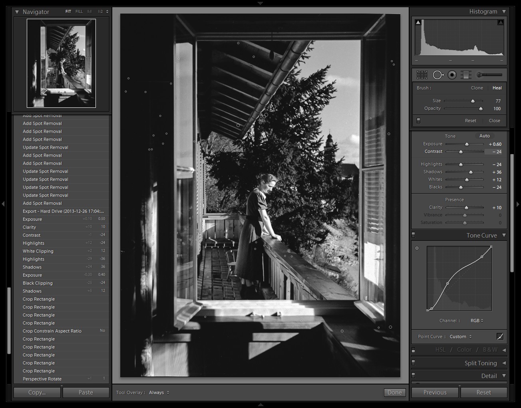Open the Channel RGB dropdown

point(477,321)
